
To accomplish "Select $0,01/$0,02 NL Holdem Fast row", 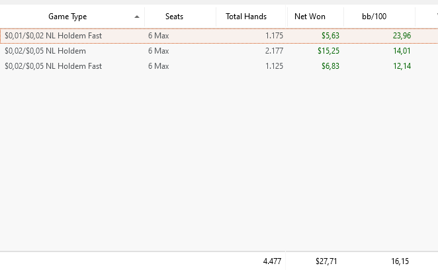I will [219, 36].
